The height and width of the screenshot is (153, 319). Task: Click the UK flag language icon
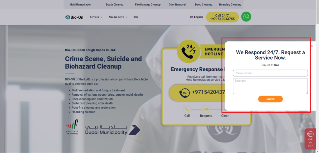click(x=192, y=17)
